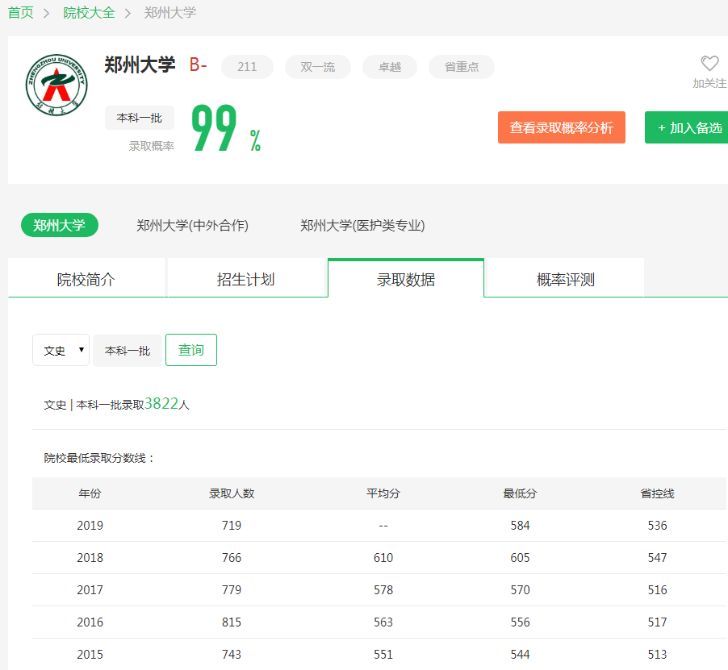Click provincial line 513 in the 2015 row
The width and height of the screenshot is (728, 670).
(658, 654)
